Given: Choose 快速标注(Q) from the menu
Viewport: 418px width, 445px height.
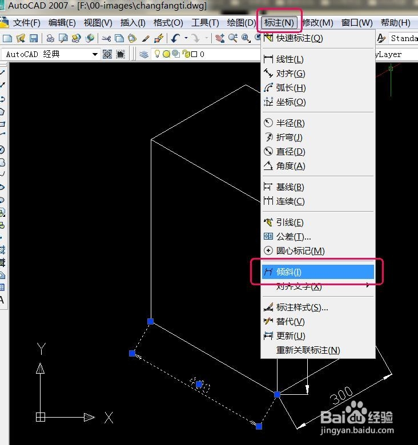Looking at the screenshot, I should 317,38.
